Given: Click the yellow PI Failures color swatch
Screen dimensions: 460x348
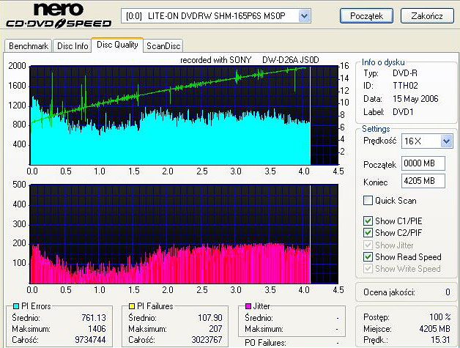Looking at the screenshot, I should pyautogui.click(x=132, y=306).
